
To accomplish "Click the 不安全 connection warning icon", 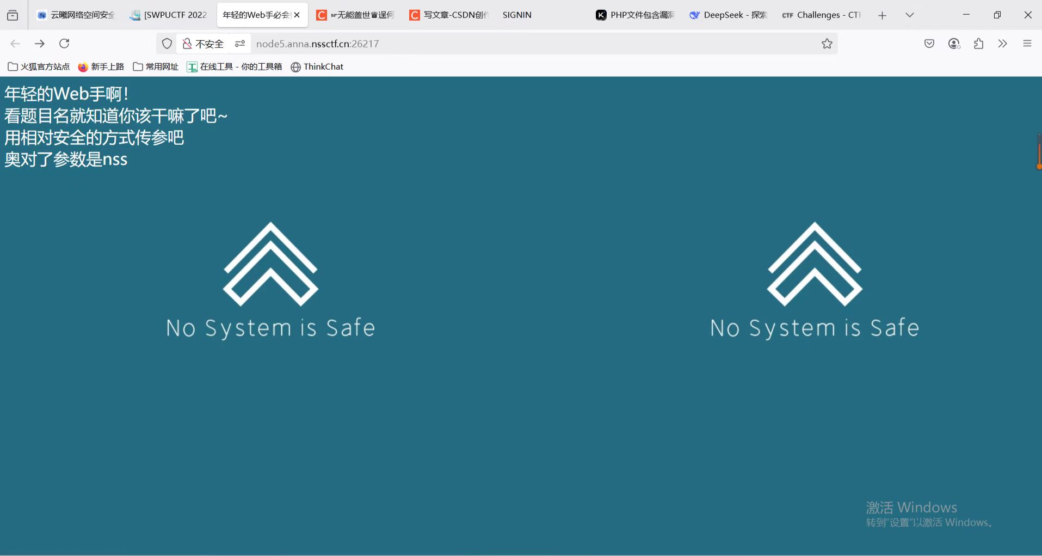I will coord(202,44).
